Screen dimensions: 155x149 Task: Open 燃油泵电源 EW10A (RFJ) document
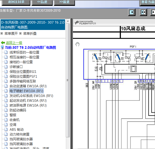coord(28,105)
